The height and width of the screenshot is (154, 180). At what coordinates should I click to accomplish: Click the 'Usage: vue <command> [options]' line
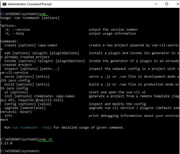tap(30, 18)
